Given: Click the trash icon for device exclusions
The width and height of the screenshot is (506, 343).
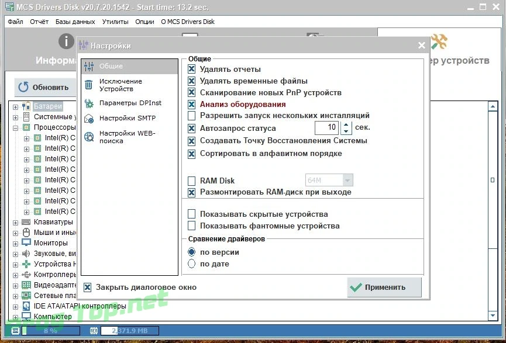Looking at the screenshot, I should [89, 85].
